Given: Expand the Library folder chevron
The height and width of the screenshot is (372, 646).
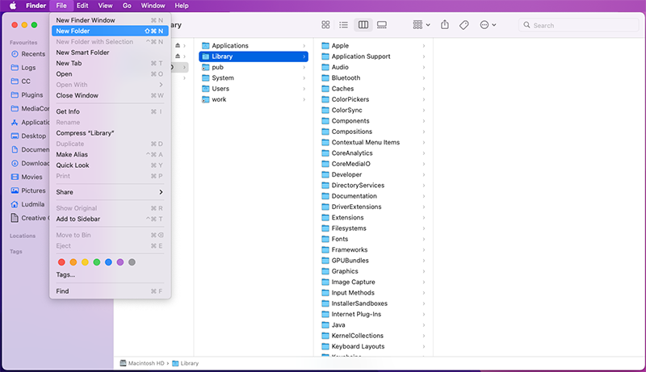Looking at the screenshot, I should pyautogui.click(x=304, y=56).
